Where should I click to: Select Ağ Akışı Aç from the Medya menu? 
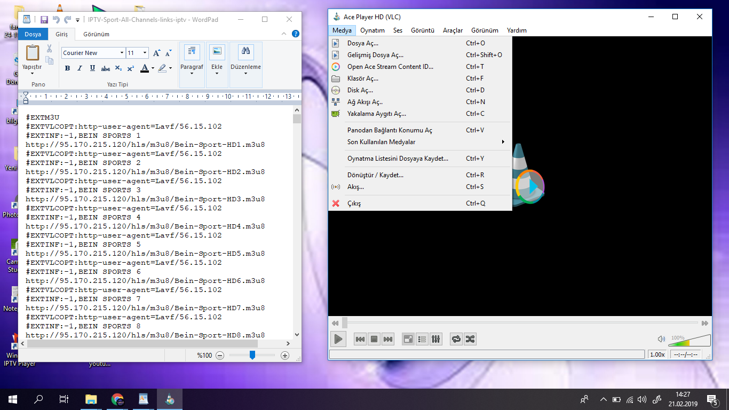click(420, 102)
